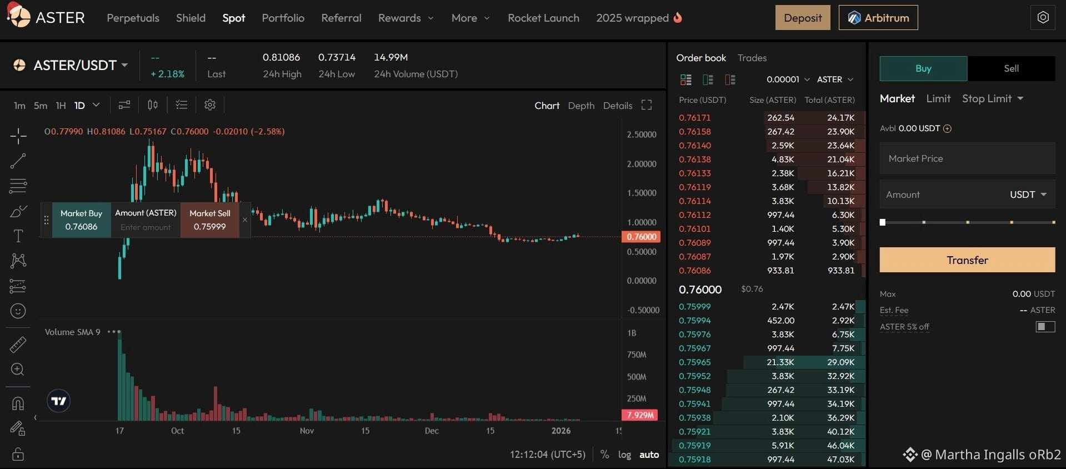The height and width of the screenshot is (469, 1066).
Task: Toggle stay-in-drawing-mode pencil lock
Action: [x=18, y=428]
